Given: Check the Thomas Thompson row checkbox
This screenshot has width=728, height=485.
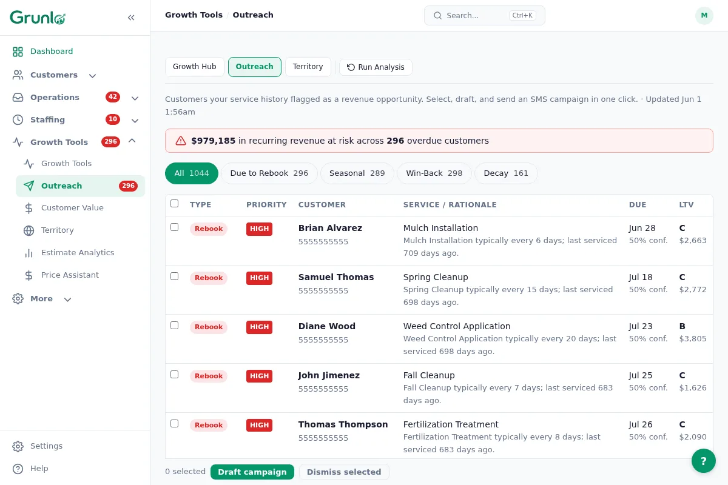Looking at the screenshot, I should click(175, 424).
